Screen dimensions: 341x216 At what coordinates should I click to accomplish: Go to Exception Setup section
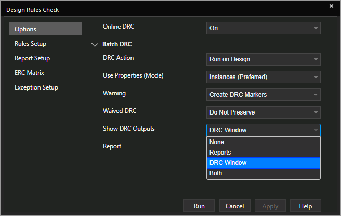pos(45,87)
